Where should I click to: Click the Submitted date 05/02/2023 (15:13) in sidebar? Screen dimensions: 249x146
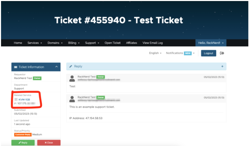coord(25,114)
